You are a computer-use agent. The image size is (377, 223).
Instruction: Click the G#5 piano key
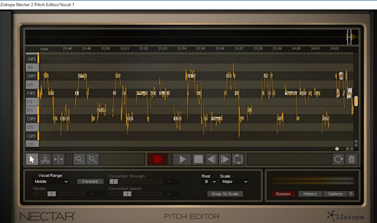tap(32, 76)
